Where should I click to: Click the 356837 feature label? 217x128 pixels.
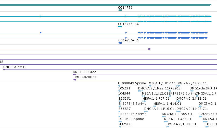click(124, 109)
